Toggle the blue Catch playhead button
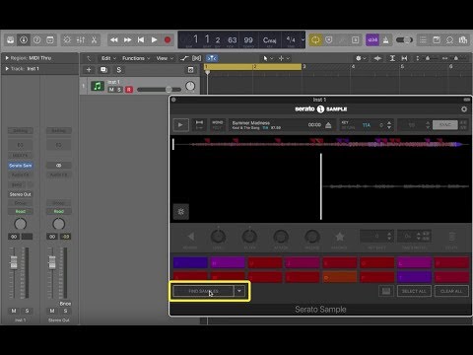 212,58
